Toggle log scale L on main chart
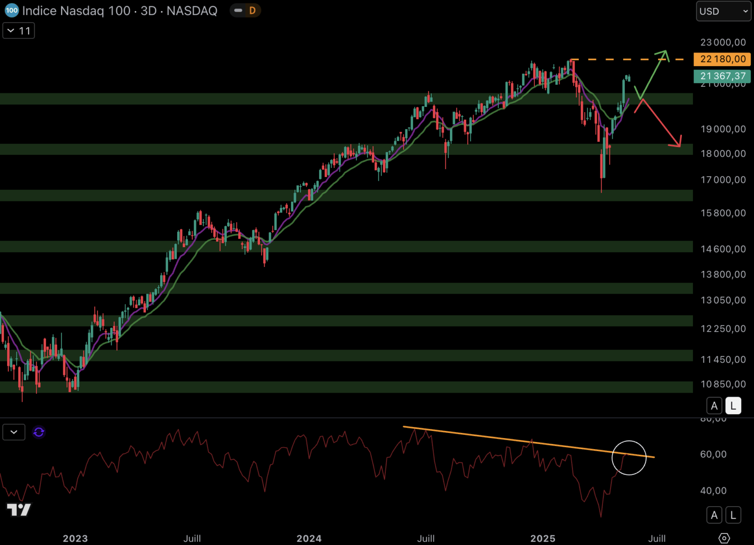 coord(733,406)
